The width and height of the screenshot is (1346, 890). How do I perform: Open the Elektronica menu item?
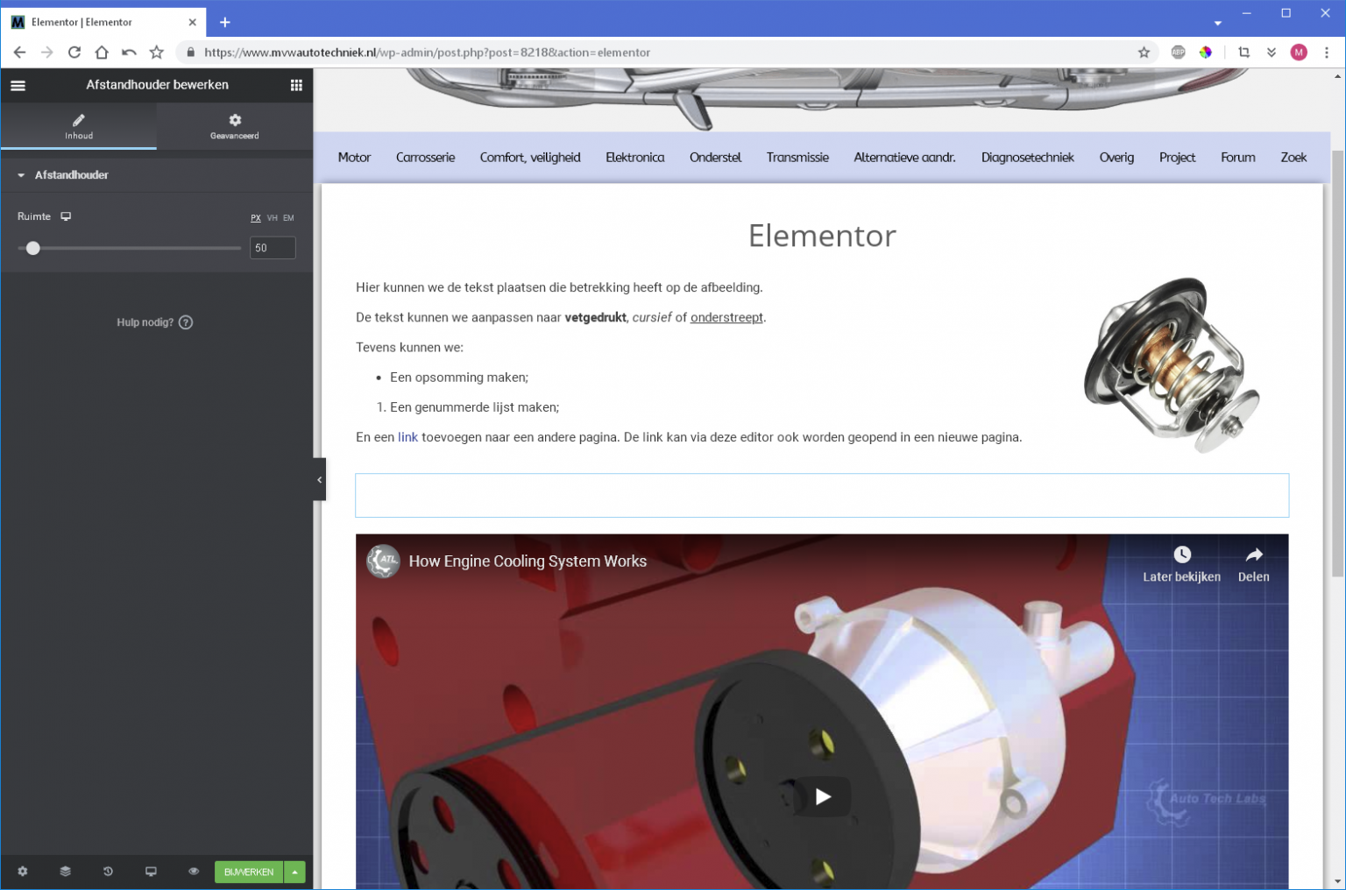coord(635,158)
